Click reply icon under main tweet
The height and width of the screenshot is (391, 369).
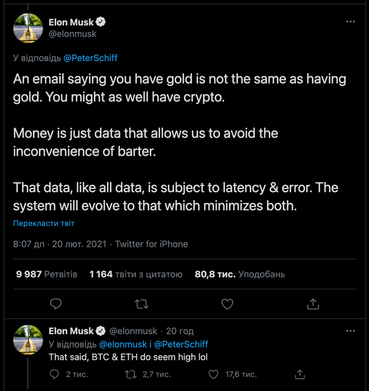(56, 303)
